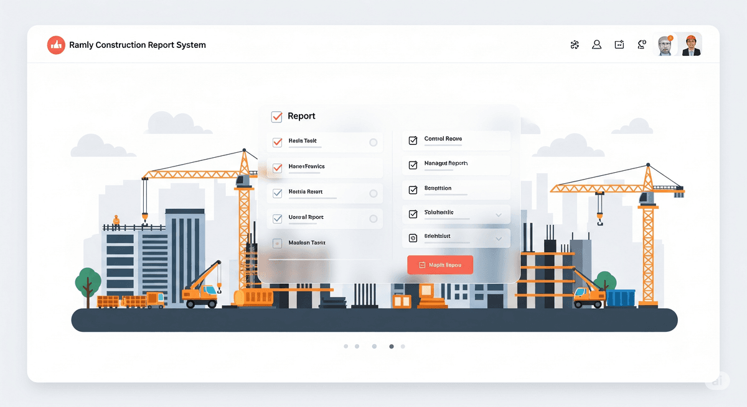This screenshot has width=747, height=407.
Task: Open the user profile outline icon
Action: (x=596, y=45)
